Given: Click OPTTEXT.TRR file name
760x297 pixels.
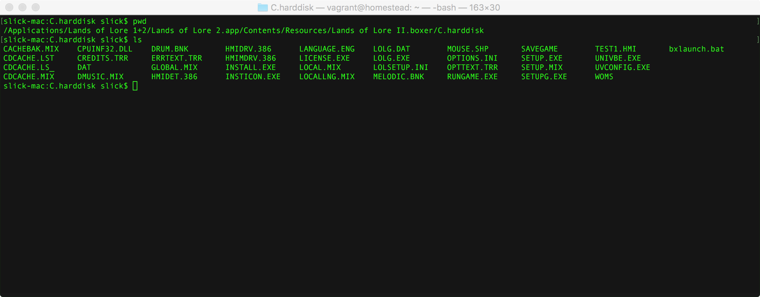Looking at the screenshot, I should (x=472, y=68).
